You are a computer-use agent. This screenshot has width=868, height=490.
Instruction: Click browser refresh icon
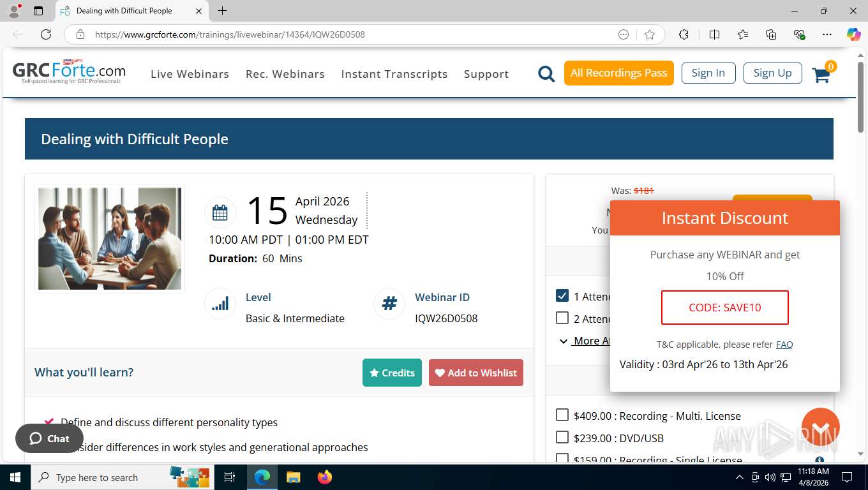tap(46, 34)
